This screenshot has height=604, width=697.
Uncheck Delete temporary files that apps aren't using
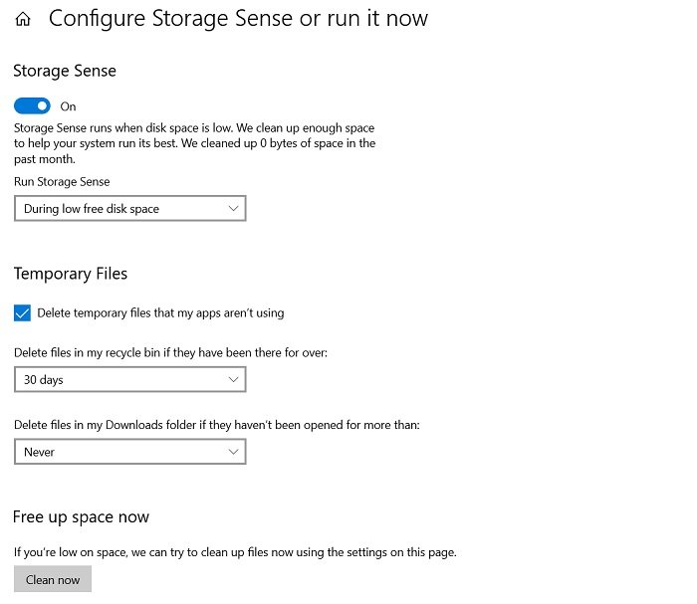[x=22, y=312]
